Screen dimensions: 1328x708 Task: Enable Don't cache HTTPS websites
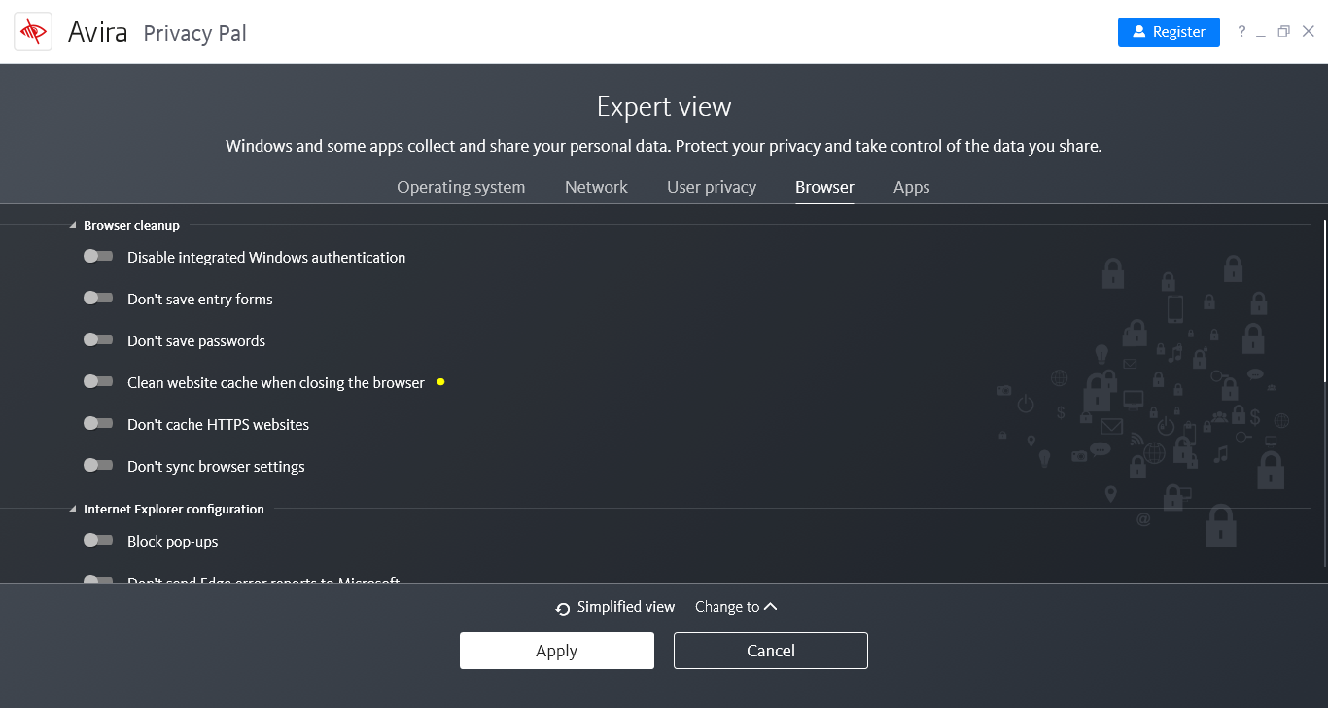(98, 424)
